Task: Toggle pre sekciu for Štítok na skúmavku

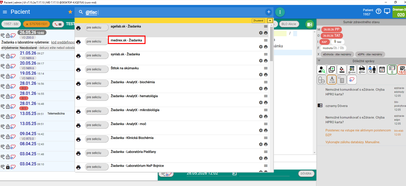Action: (x=97, y=69)
